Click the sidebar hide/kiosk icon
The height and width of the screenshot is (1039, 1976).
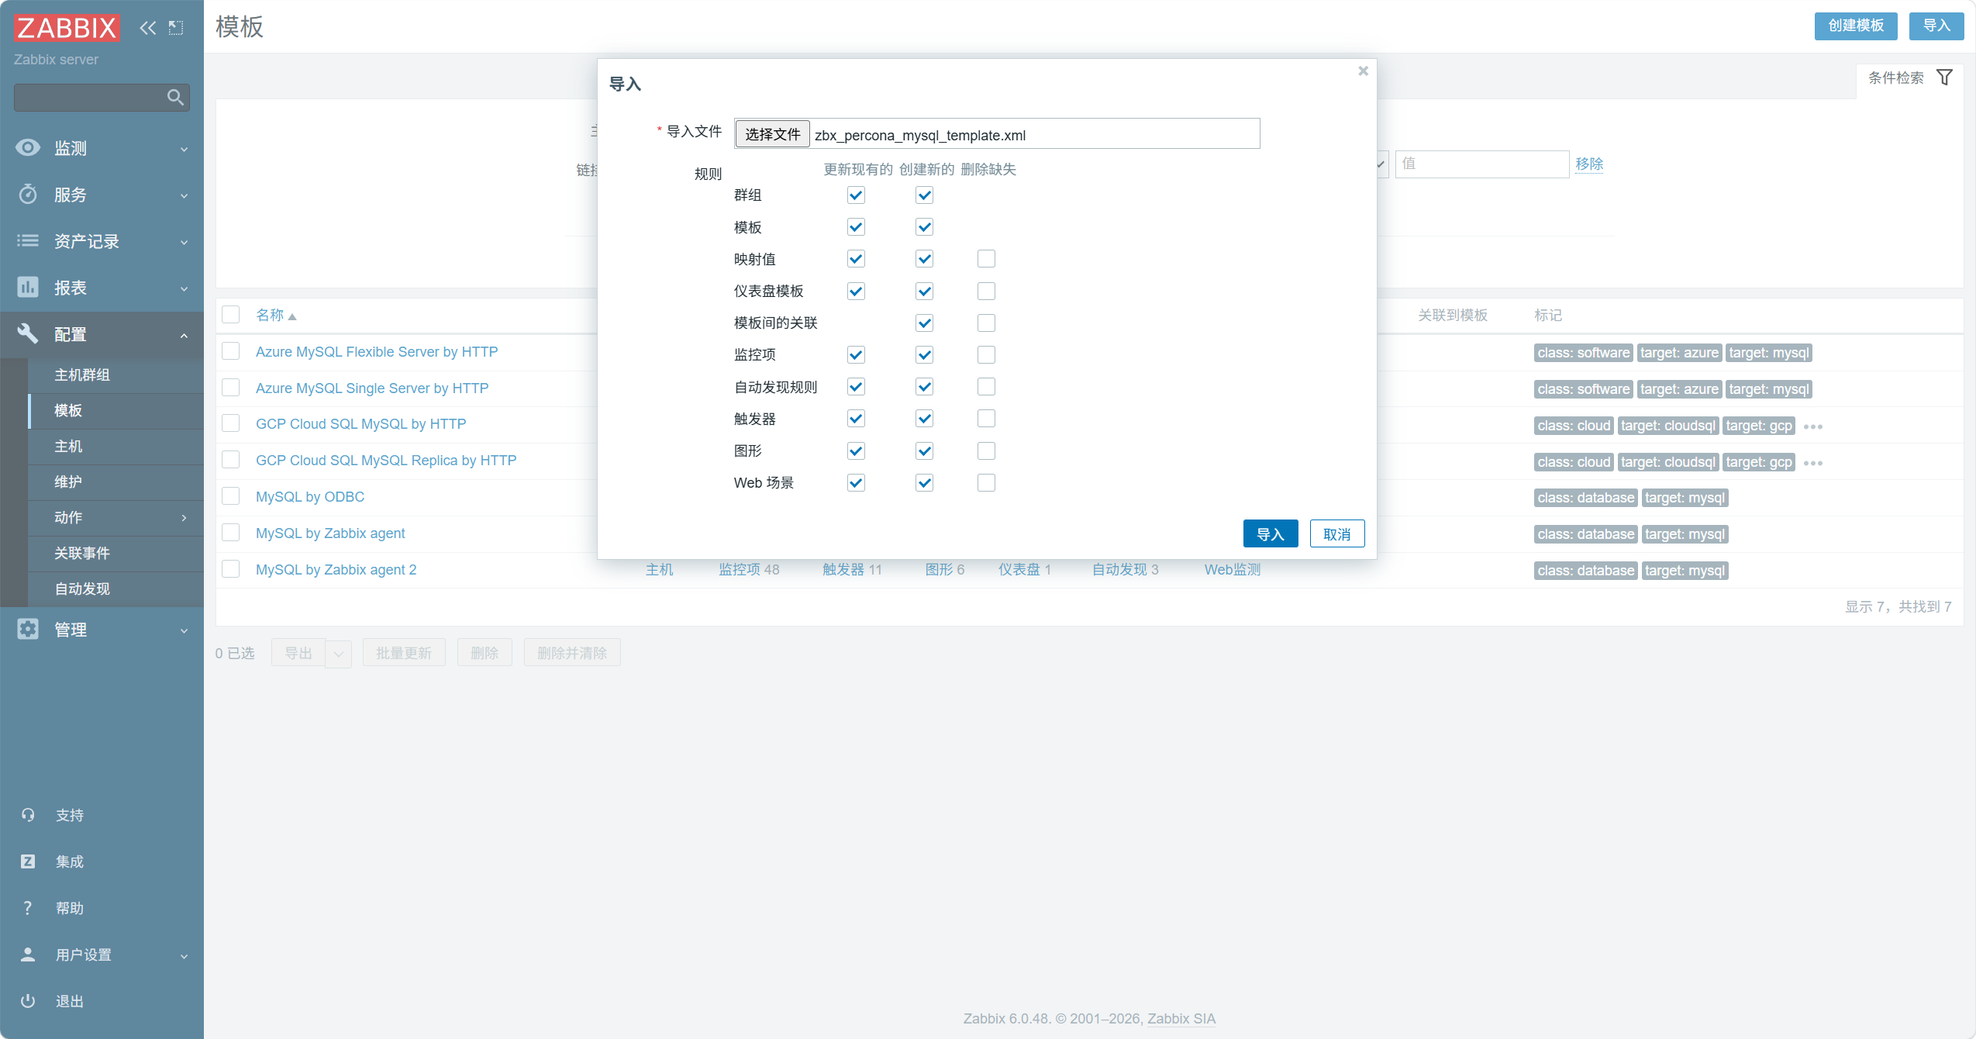176,28
